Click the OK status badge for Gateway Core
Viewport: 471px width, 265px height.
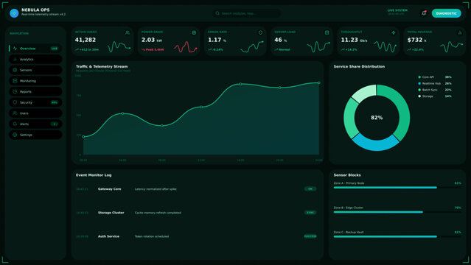point(310,188)
